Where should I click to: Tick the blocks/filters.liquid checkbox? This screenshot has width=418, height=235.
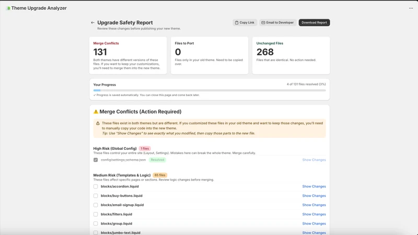pyautogui.click(x=96, y=214)
